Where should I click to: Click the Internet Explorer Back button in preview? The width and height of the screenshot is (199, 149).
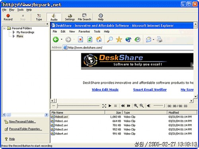click(56, 40)
